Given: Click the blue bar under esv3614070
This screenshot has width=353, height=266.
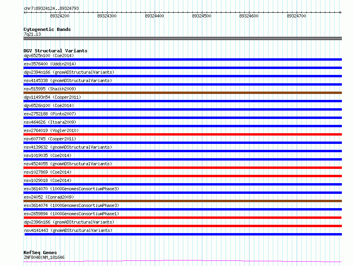Looking at the screenshot, I should point(182,193).
